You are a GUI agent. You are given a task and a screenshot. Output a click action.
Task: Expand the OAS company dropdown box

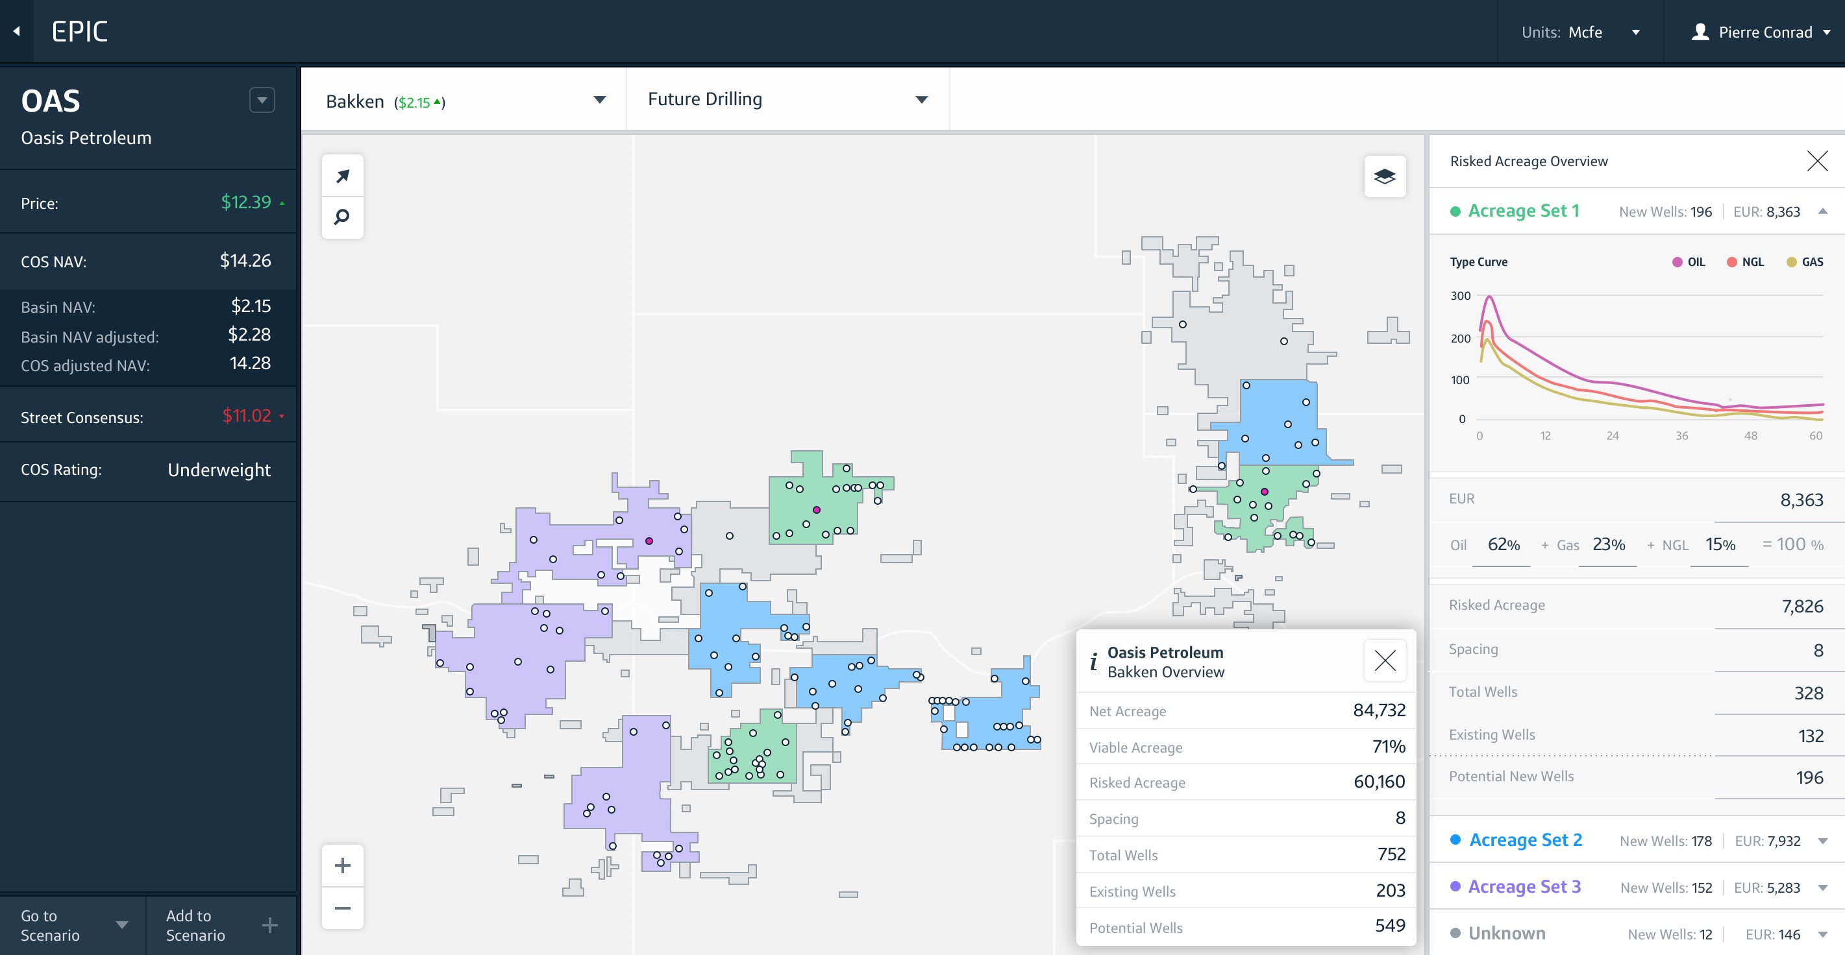pos(262,100)
